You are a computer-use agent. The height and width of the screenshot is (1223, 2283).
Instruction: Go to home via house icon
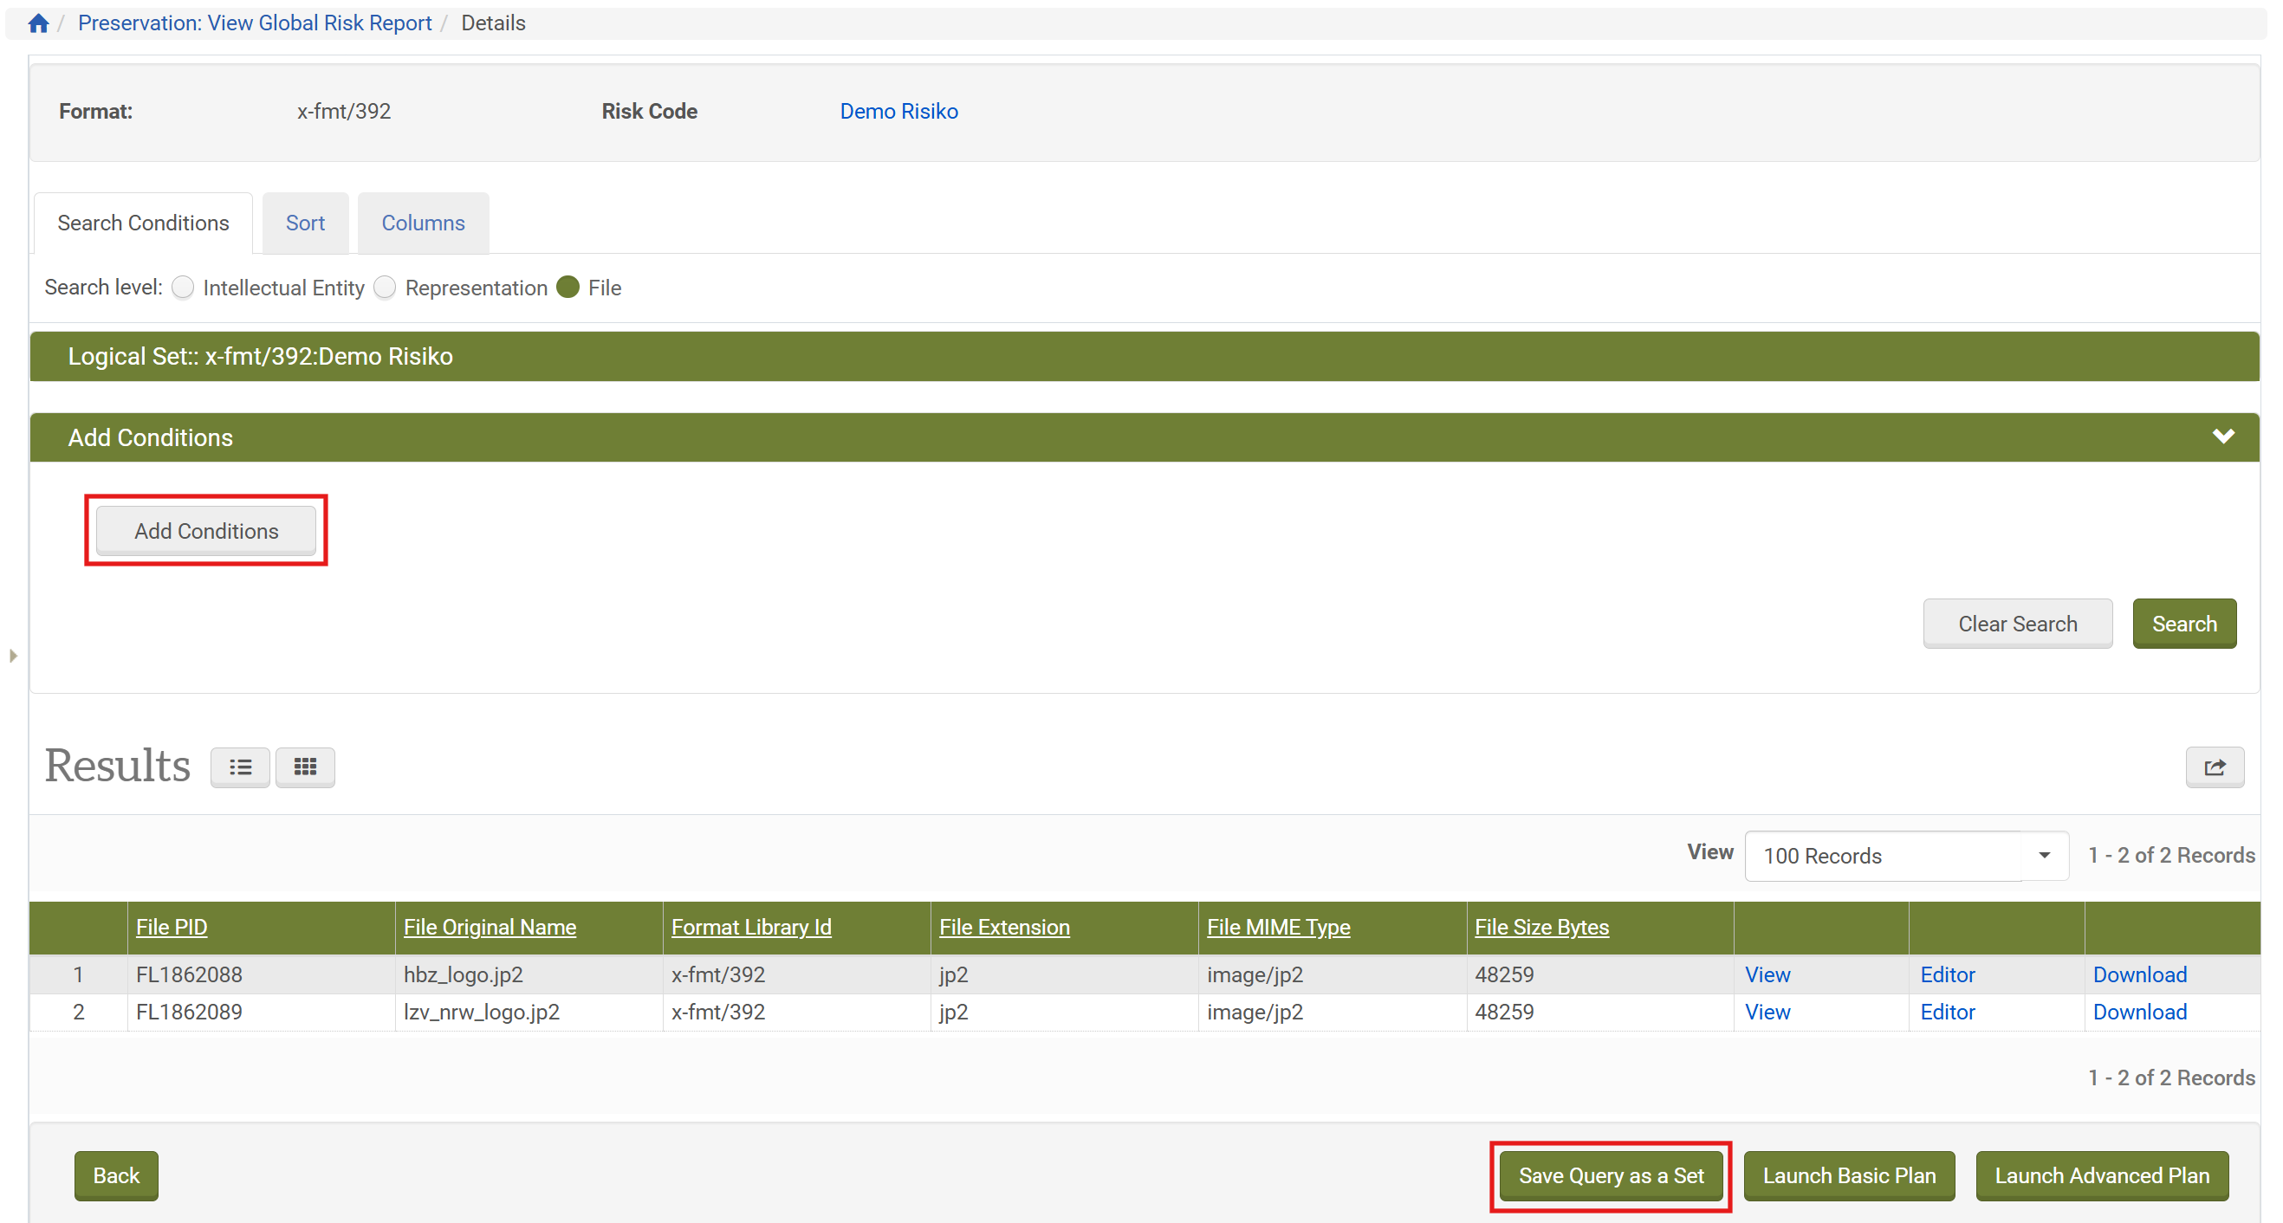click(37, 23)
